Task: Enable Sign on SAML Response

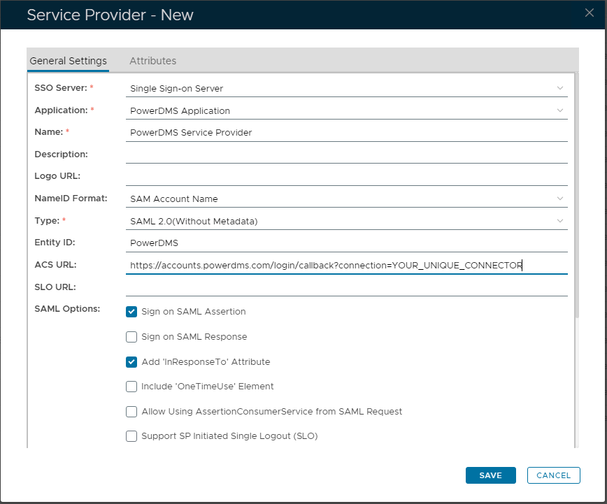Action: pos(131,337)
